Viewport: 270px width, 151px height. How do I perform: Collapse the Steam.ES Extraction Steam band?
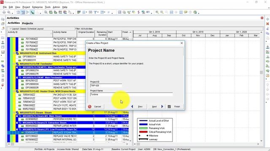[x=17, y=123]
